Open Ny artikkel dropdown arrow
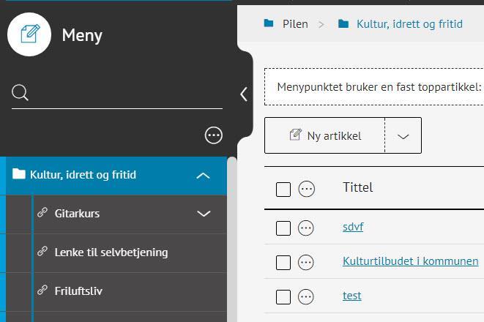Viewport: 484px width, 322px height. pos(403,136)
